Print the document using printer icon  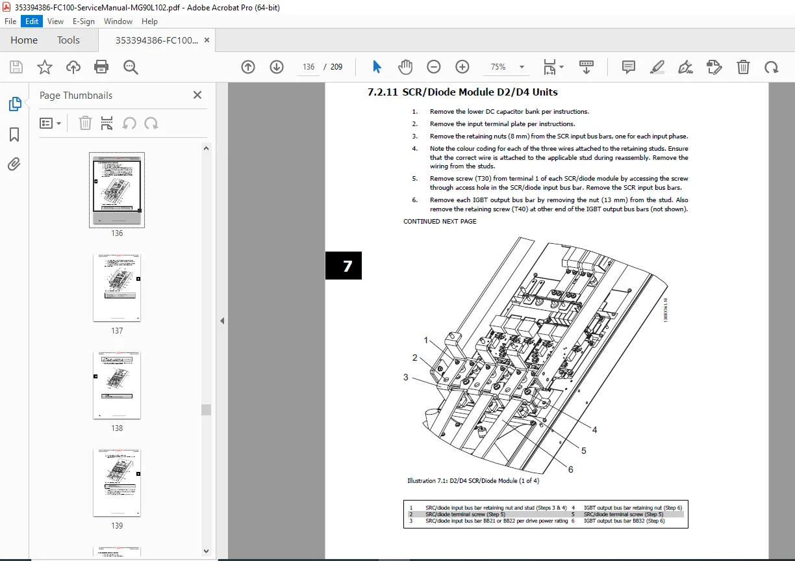point(101,67)
